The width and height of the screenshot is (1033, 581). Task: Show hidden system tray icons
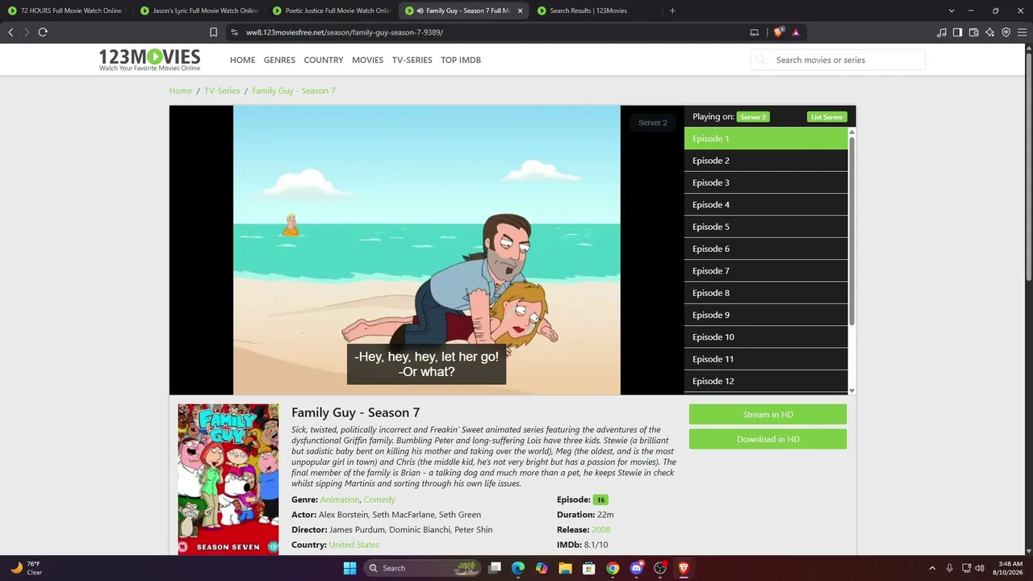(x=932, y=568)
